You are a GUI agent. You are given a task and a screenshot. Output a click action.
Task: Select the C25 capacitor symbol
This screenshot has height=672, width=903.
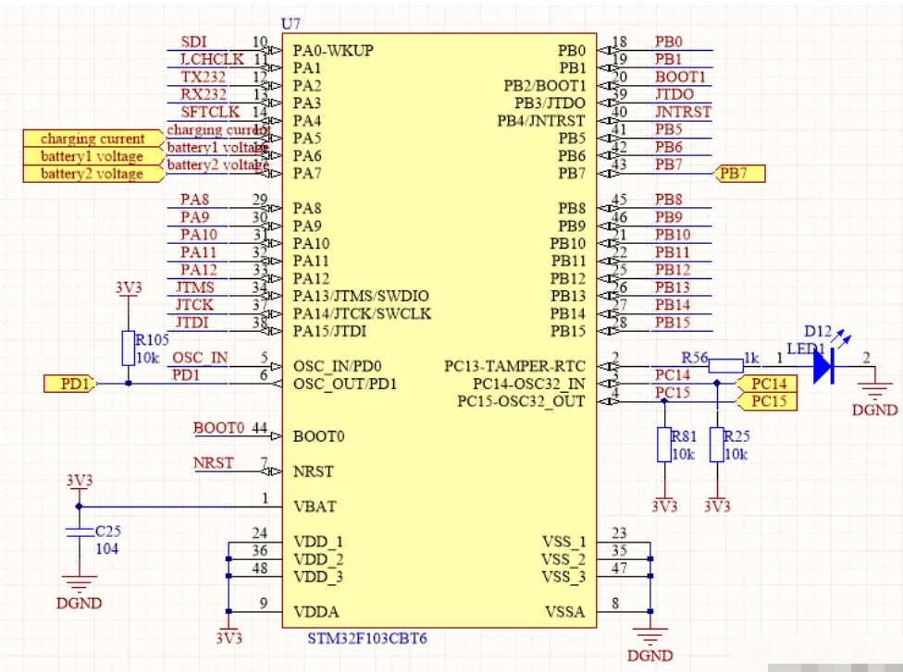(80, 532)
